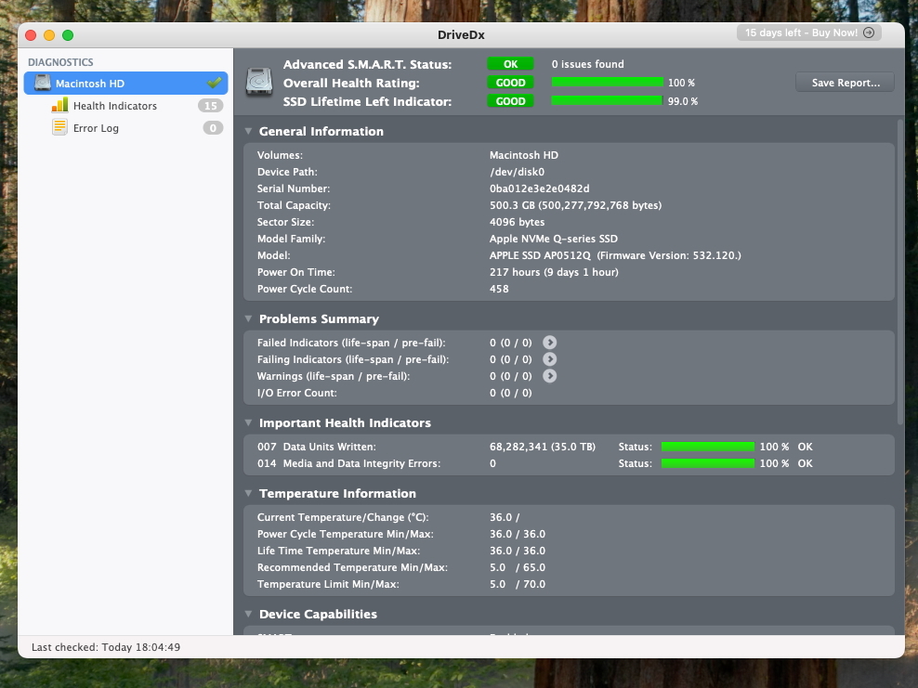Click the device path /dev/disk0
Viewport: 918px width, 688px height.
[517, 172]
